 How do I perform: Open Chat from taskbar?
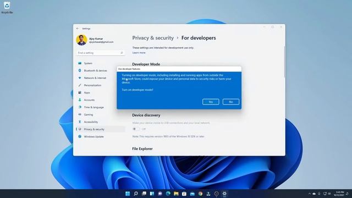pos(160,194)
